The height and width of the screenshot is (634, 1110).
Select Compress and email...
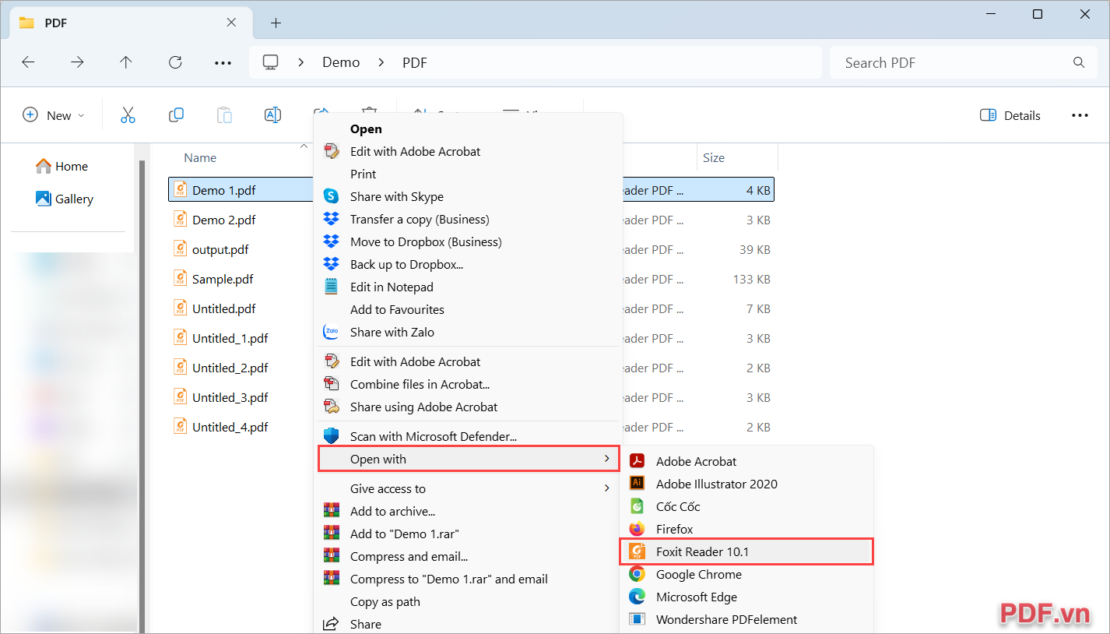(x=468, y=556)
